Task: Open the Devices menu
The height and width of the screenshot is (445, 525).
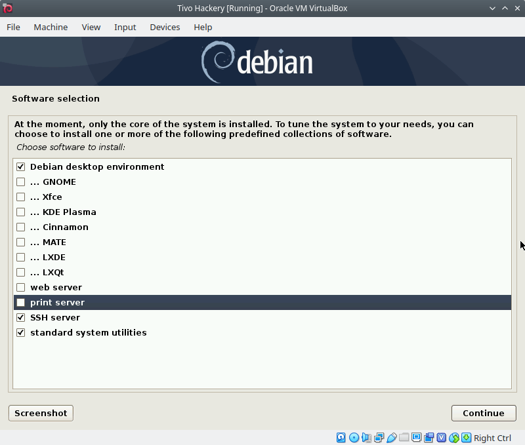Action: [165, 27]
